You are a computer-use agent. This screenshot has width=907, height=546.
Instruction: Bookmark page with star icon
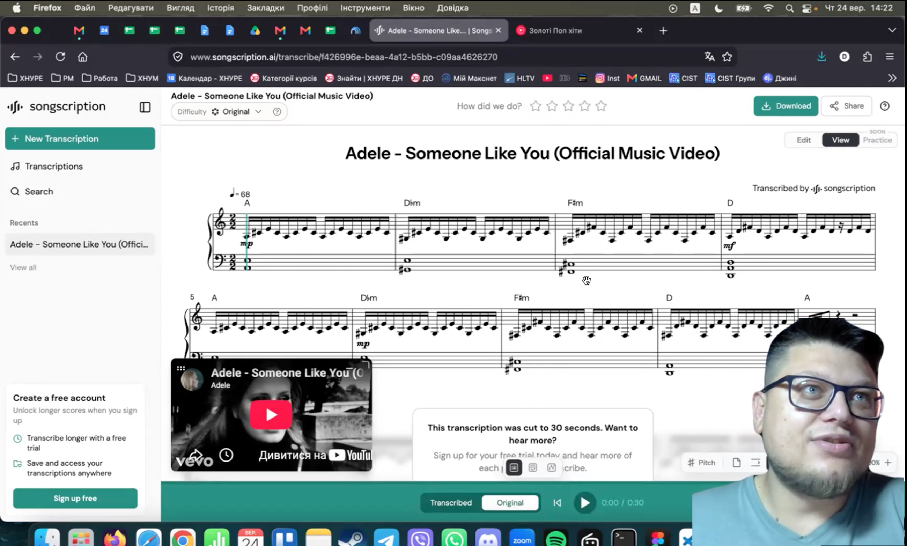click(x=727, y=57)
